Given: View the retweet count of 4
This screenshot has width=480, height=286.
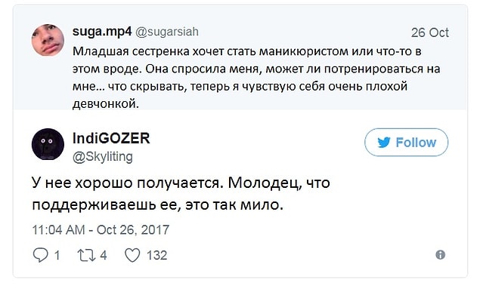Looking at the screenshot, I should point(104,255).
